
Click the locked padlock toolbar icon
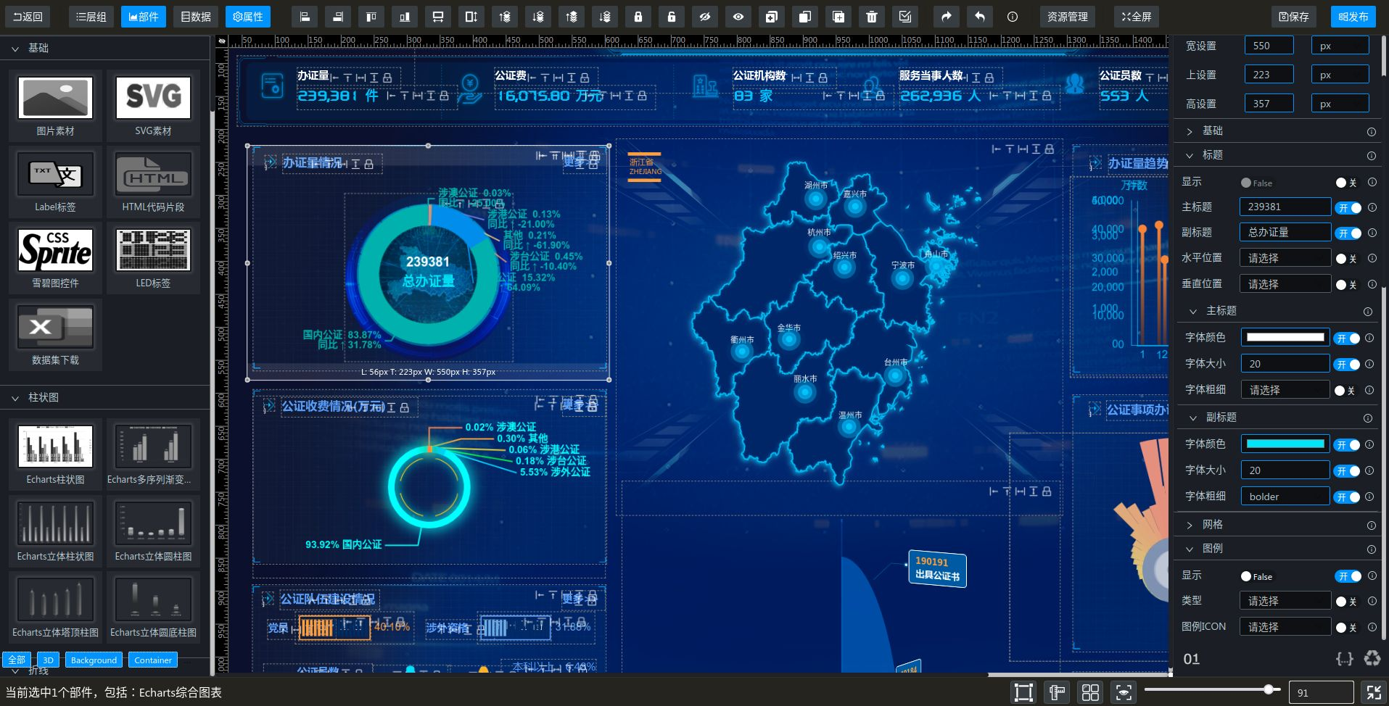tap(638, 17)
